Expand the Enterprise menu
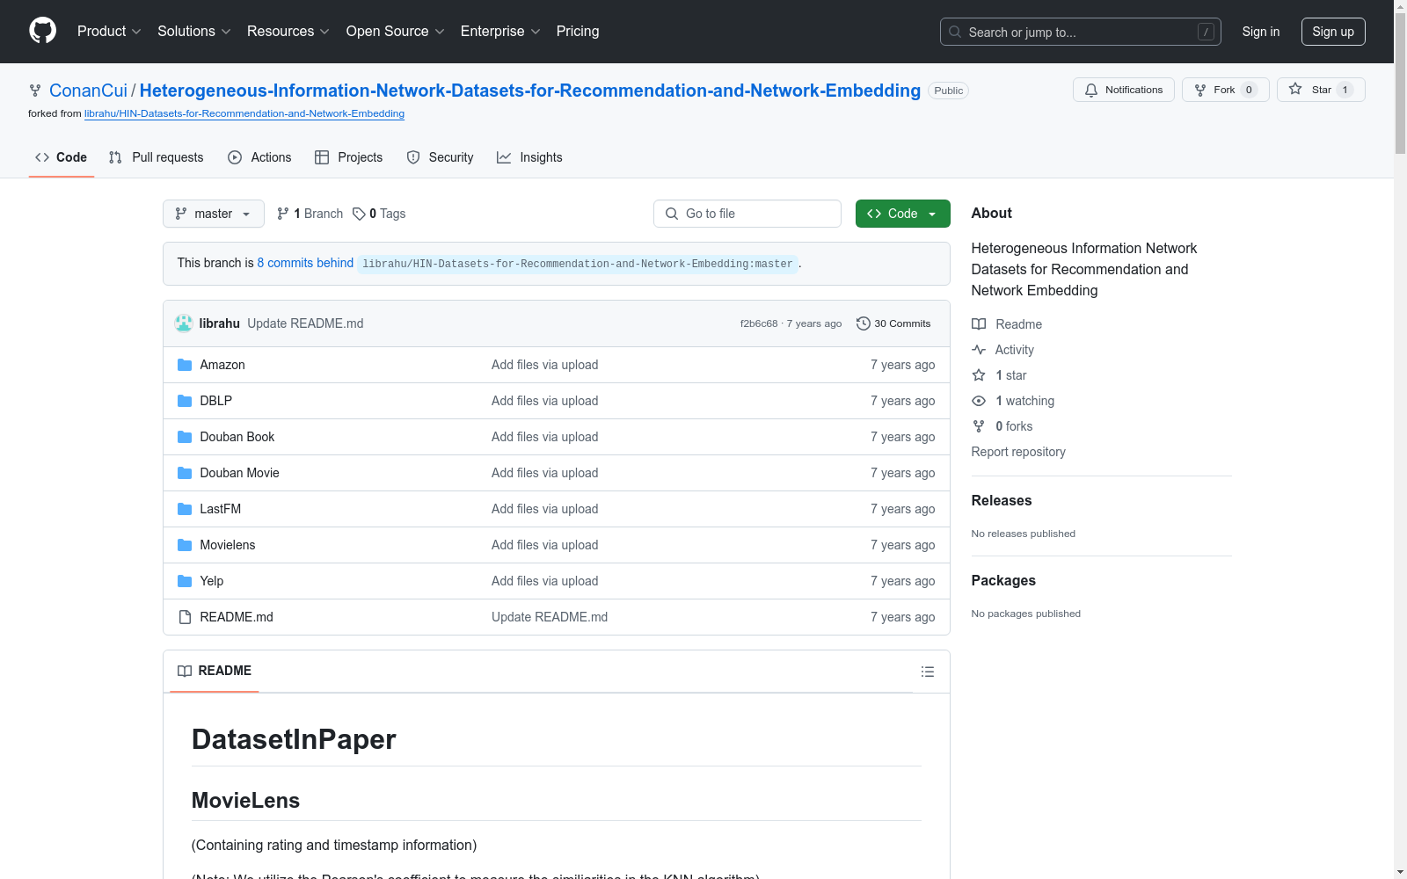1407x879 pixels. (500, 31)
